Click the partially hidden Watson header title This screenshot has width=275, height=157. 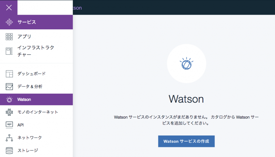coord(77,8)
